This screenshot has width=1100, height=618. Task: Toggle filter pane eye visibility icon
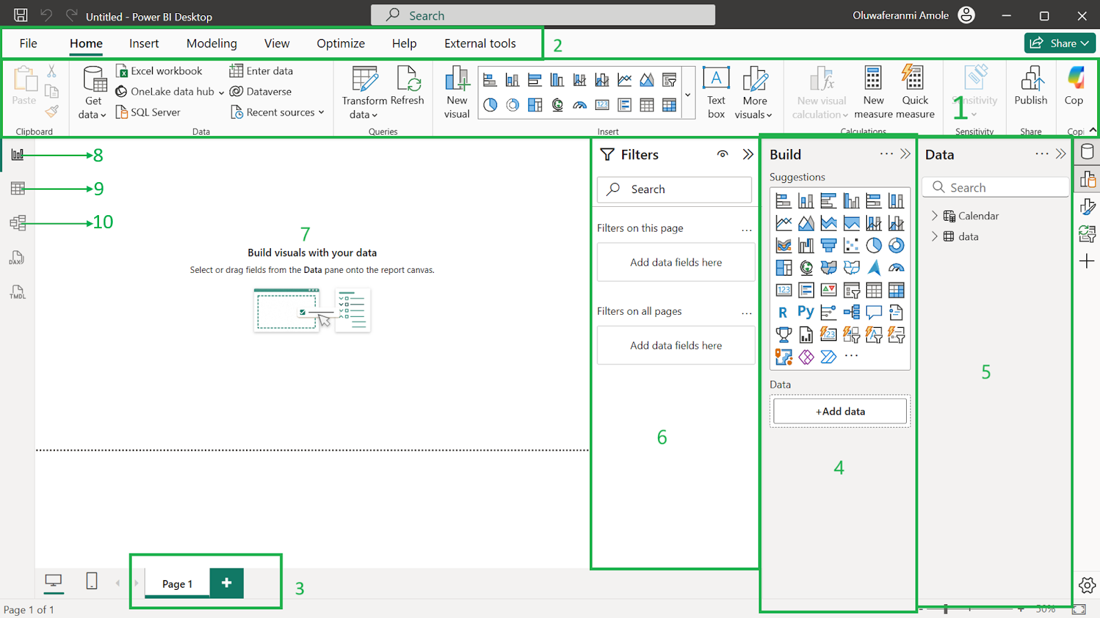click(x=723, y=154)
